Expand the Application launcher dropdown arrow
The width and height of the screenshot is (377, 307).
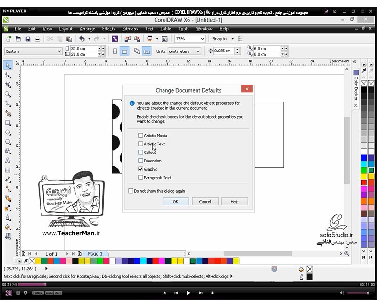click(157, 39)
